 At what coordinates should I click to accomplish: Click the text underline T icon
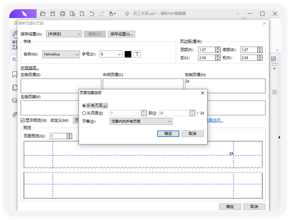click(x=137, y=54)
